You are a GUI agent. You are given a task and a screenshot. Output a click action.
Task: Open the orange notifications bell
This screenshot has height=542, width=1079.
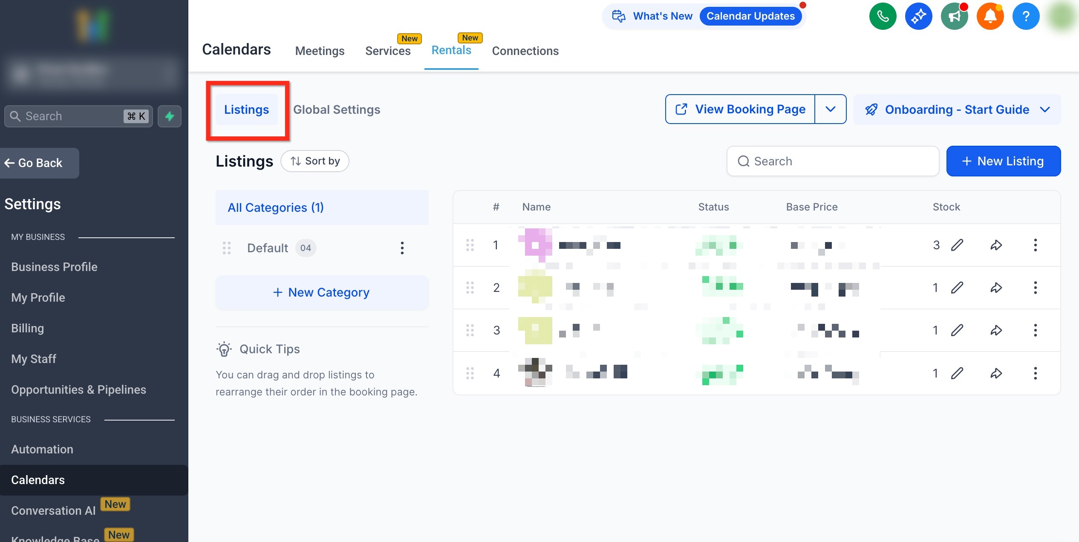point(990,16)
